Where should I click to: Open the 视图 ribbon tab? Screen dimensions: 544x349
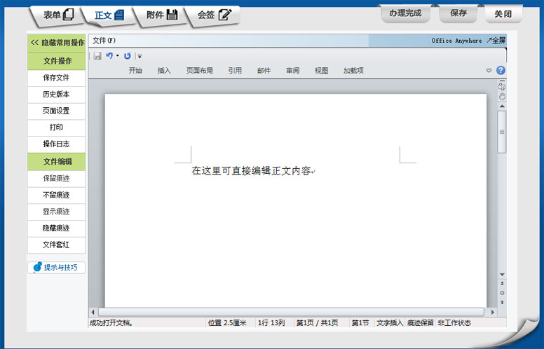click(x=321, y=70)
